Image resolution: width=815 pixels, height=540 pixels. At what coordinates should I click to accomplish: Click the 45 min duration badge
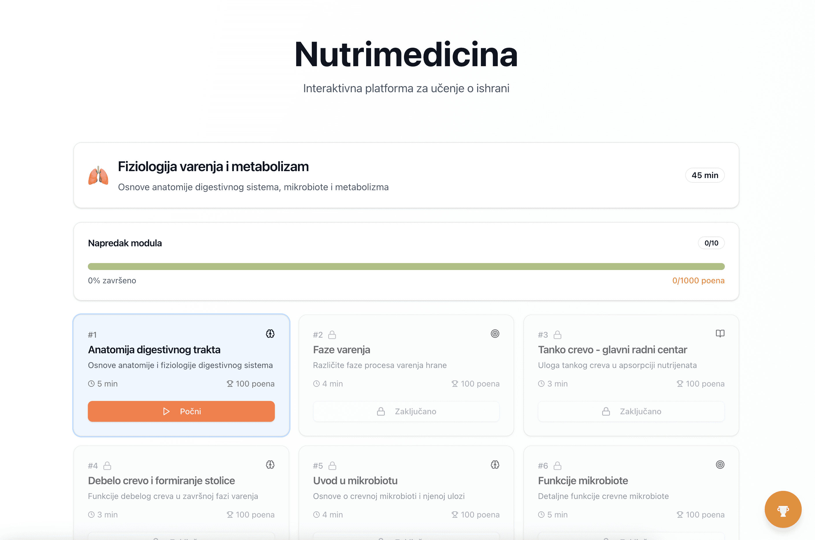point(705,175)
